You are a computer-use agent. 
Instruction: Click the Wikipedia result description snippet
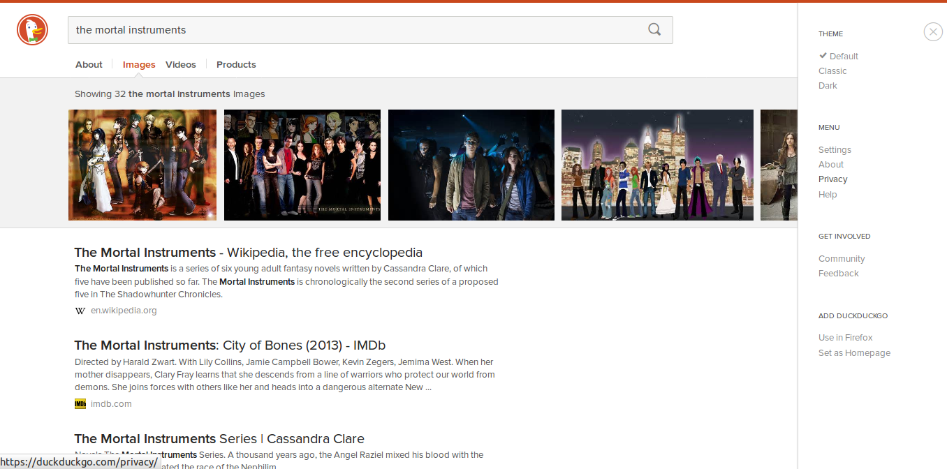pyautogui.click(x=286, y=281)
